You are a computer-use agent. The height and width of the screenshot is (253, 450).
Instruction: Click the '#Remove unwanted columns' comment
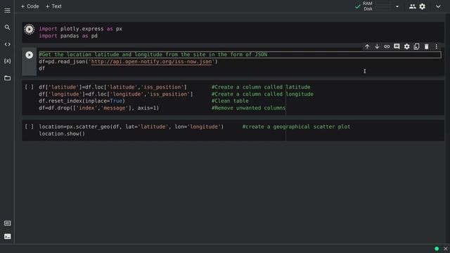pyautogui.click(x=248, y=108)
